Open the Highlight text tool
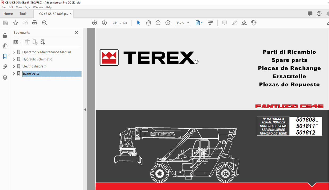 tap(234, 23)
